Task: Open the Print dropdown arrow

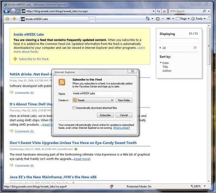Action: pos(173,19)
